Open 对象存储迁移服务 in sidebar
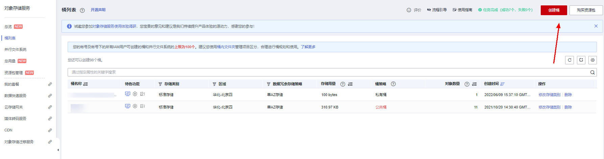The height and width of the screenshot is (159, 604). [x=19, y=142]
